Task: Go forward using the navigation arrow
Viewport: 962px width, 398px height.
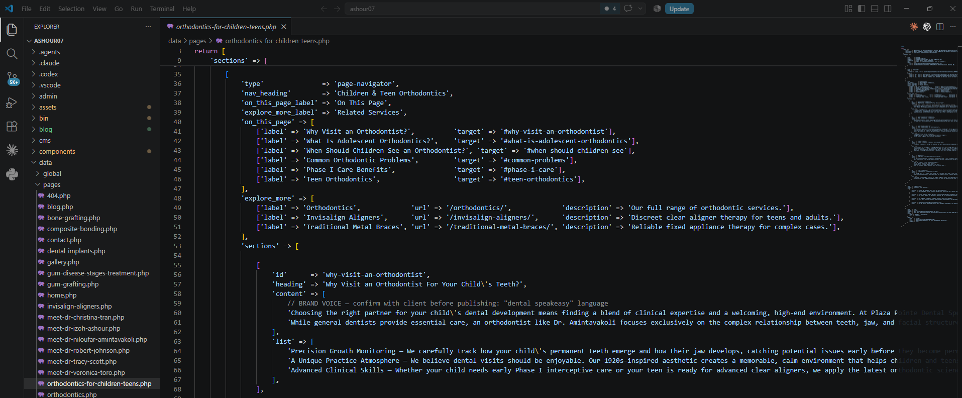Action: [337, 9]
